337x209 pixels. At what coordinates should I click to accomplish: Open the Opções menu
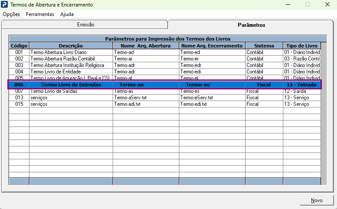pos(11,14)
